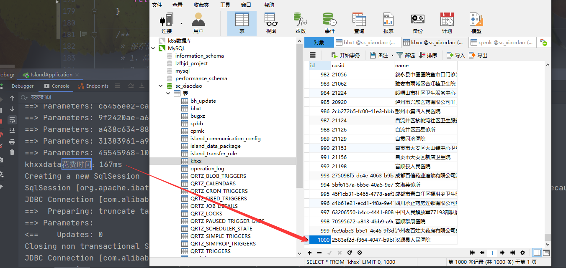Select the operation_log table
This screenshot has width=566, height=268.
[x=207, y=169]
